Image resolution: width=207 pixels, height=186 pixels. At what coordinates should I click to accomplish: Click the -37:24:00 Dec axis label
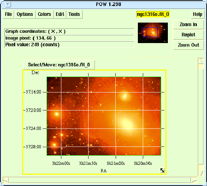[x=32, y=128]
